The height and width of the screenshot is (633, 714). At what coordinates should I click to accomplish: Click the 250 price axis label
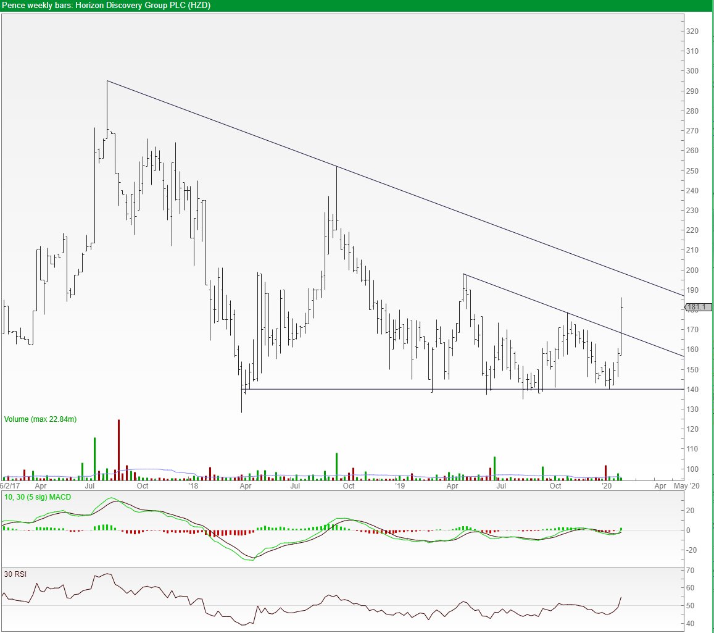click(x=692, y=171)
